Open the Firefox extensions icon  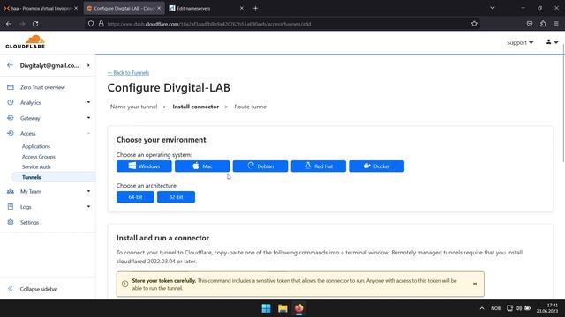tap(543, 24)
